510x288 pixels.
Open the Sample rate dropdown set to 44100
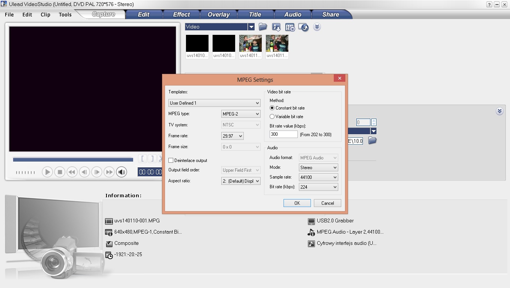click(318, 177)
